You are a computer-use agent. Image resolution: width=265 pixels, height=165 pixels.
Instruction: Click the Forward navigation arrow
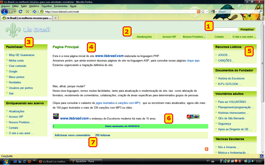[10, 12]
